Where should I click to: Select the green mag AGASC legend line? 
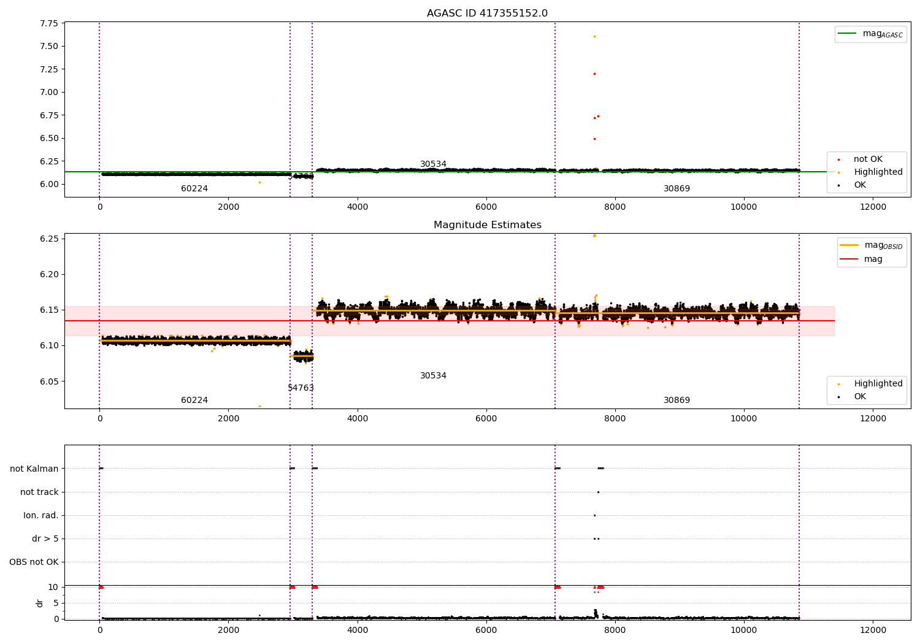847,34
